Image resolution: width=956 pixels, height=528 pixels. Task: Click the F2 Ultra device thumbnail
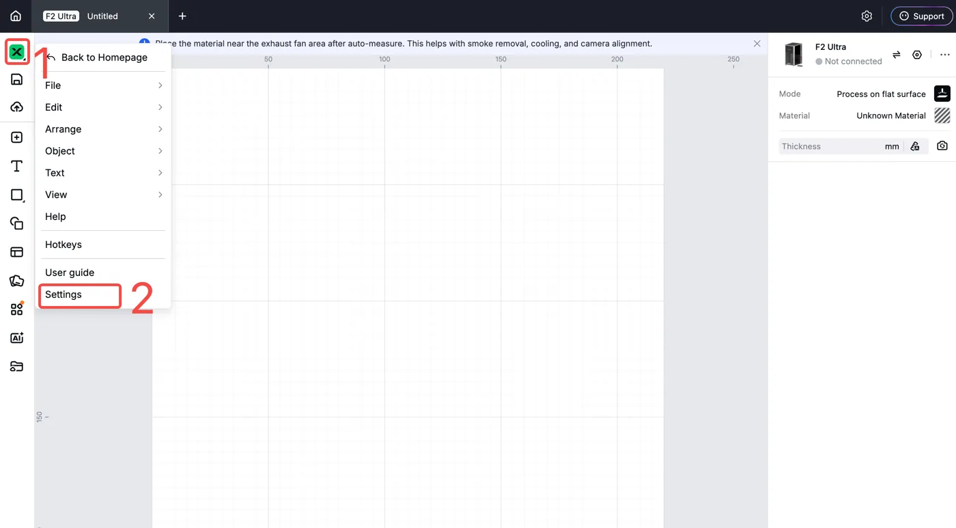(793, 54)
